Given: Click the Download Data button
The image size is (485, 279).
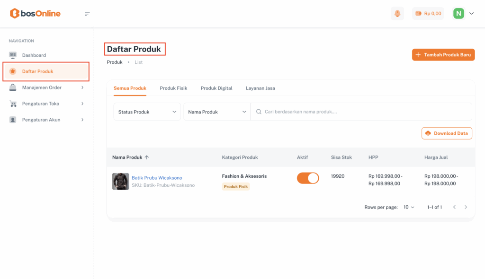Looking at the screenshot, I should coord(447,133).
